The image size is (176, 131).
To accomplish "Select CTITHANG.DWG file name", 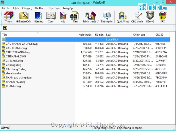I will point(16,56).
